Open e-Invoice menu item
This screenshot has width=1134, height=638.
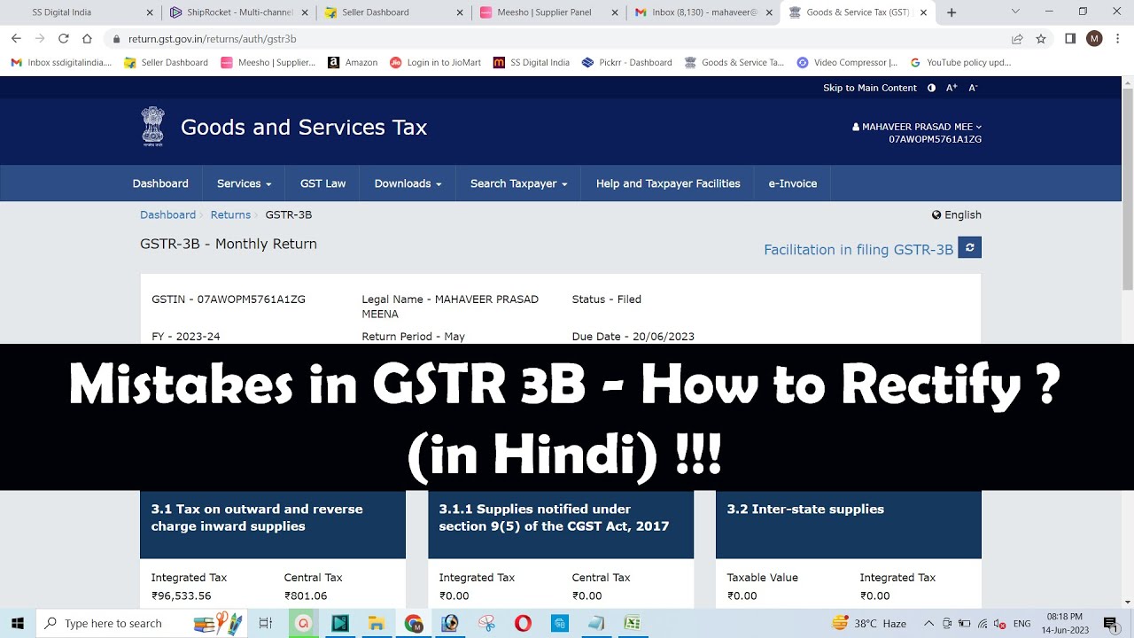[x=792, y=183]
